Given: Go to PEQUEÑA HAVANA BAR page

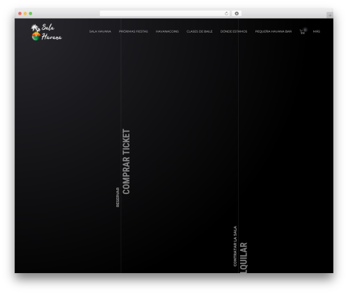Looking at the screenshot, I should (274, 31).
